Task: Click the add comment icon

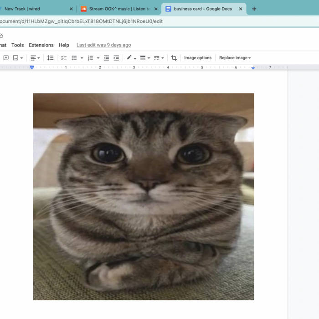Action: pyautogui.click(x=6, y=58)
